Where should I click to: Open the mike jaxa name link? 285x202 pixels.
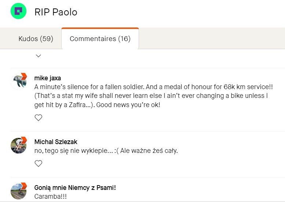coord(47,78)
